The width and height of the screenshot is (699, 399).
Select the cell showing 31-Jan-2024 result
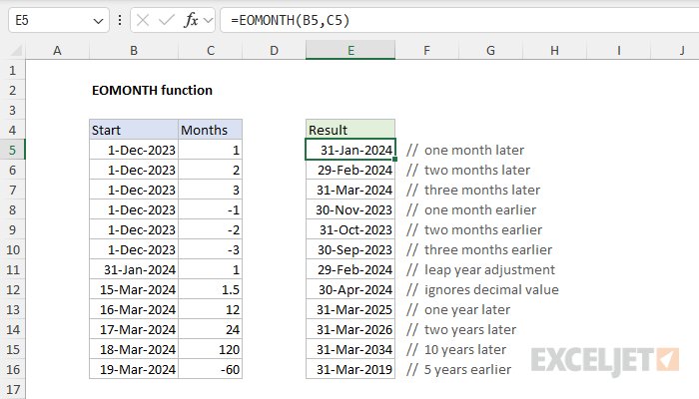[x=350, y=150]
